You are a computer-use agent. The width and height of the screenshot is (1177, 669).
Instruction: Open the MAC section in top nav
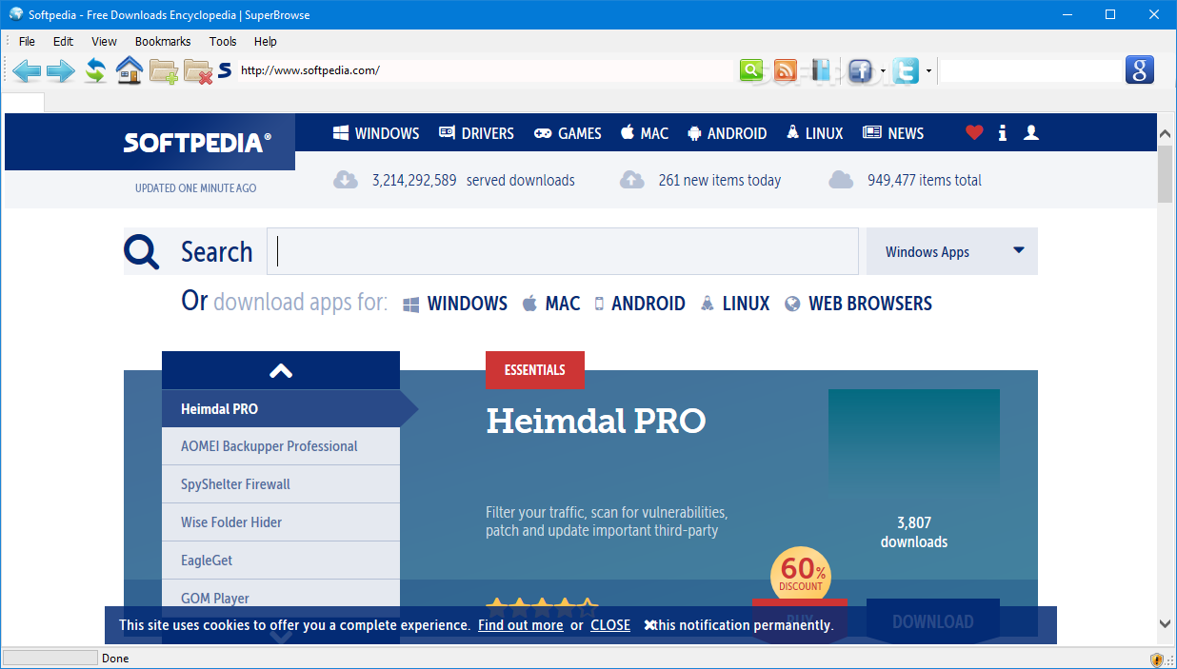pyautogui.click(x=645, y=133)
